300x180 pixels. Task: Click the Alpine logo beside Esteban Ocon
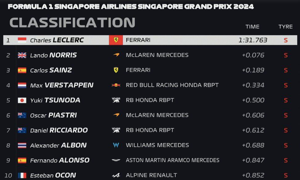pyautogui.click(x=116, y=175)
